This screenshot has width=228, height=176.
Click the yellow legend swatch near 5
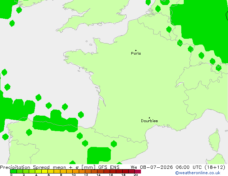click(45, 171)
